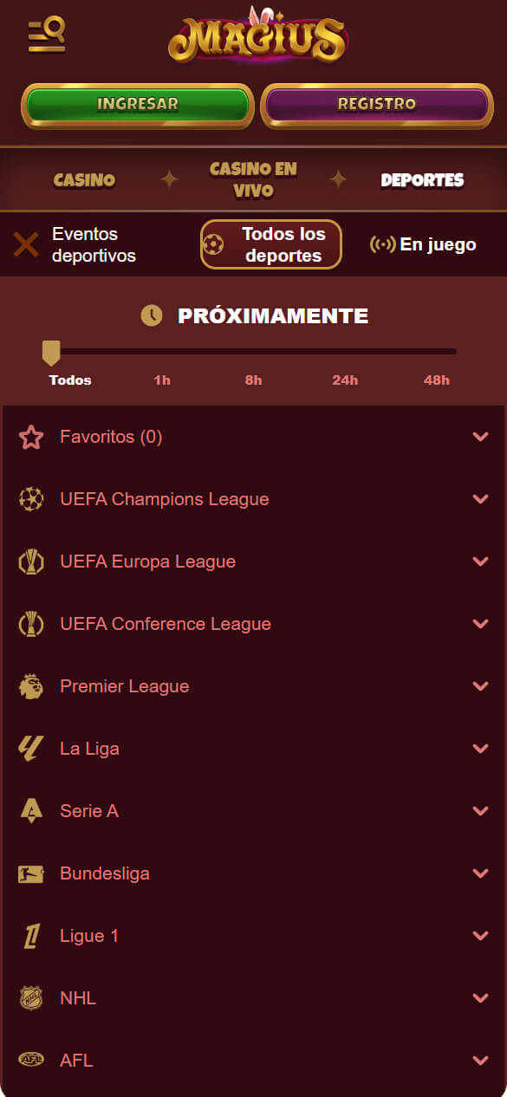Image resolution: width=507 pixels, height=1097 pixels.
Task: Switch to the Casino tab
Action: coord(84,180)
